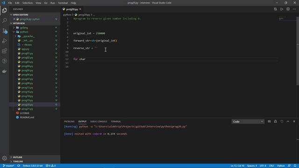Open the Edit menu
Image resolution: width=299 pixels, height=168 pixels.
[x=17, y=3]
